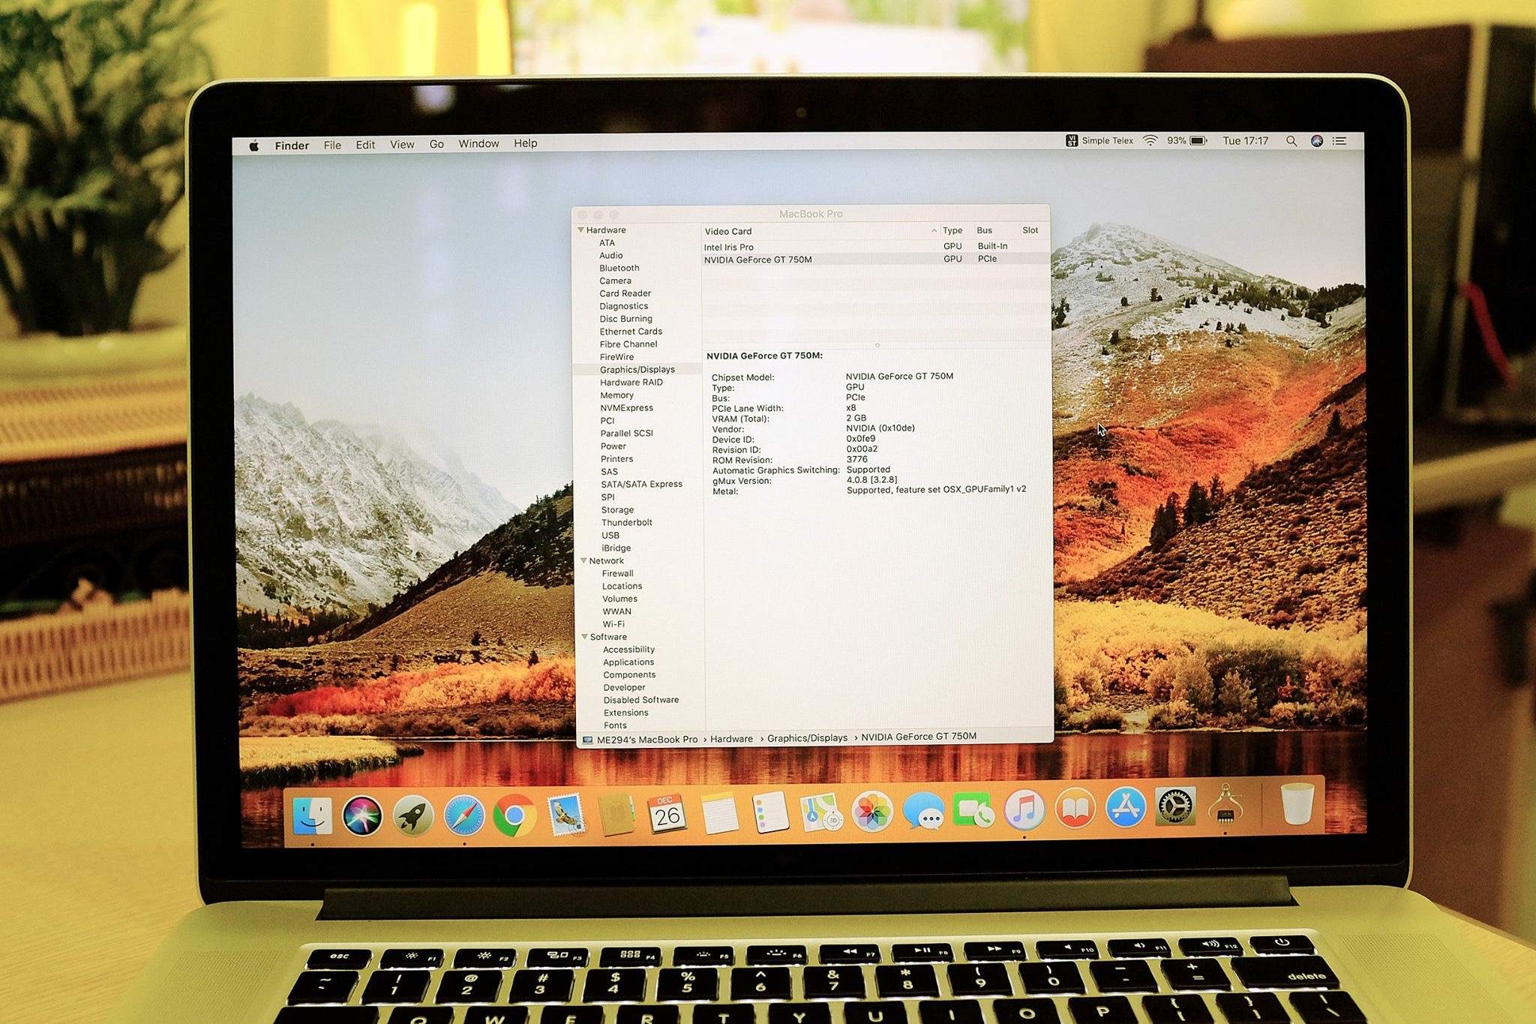Open the Apple menu

point(254,146)
